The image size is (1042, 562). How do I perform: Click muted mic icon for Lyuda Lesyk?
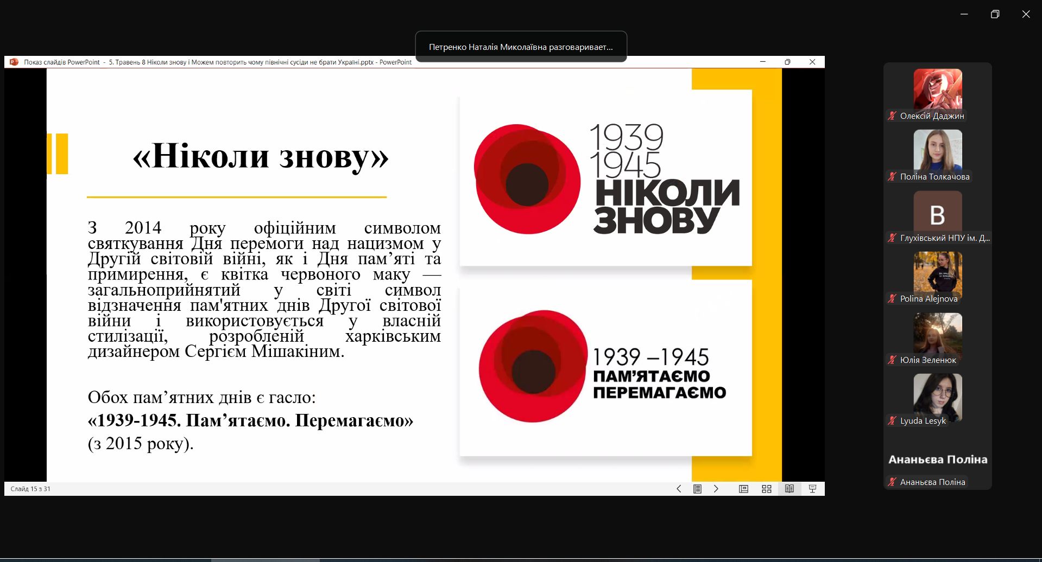click(892, 420)
